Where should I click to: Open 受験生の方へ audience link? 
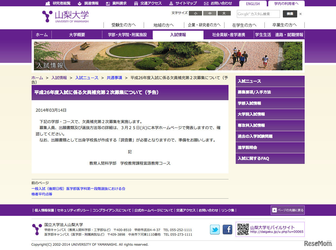pos(124,25)
